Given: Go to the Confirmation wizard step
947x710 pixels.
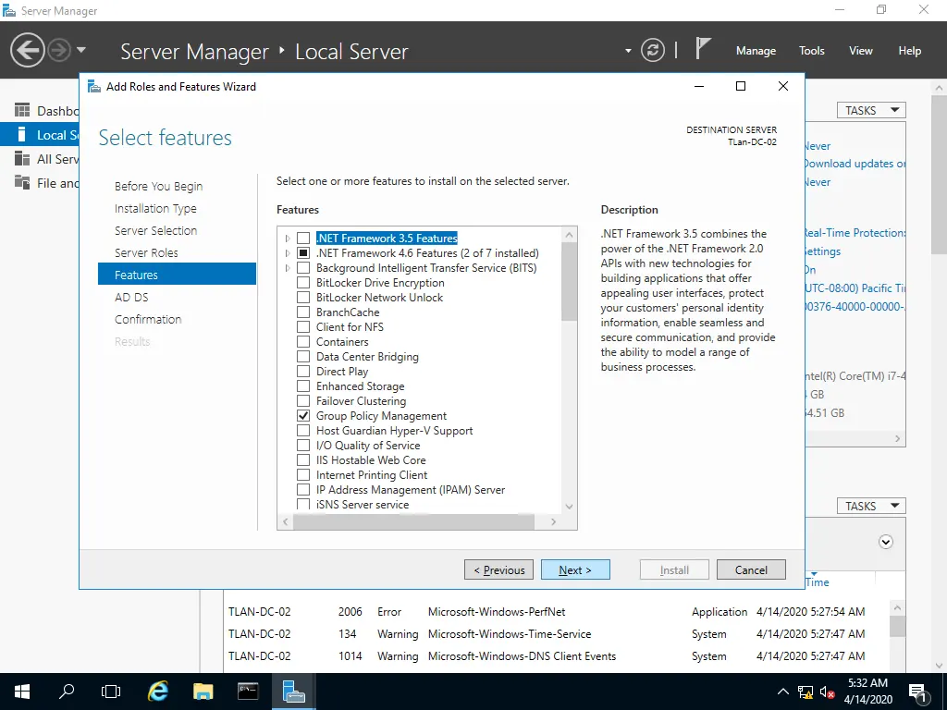Looking at the screenshot, I should point(148,319).
